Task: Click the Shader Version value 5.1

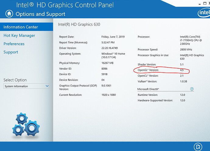Action: [182, 64]
